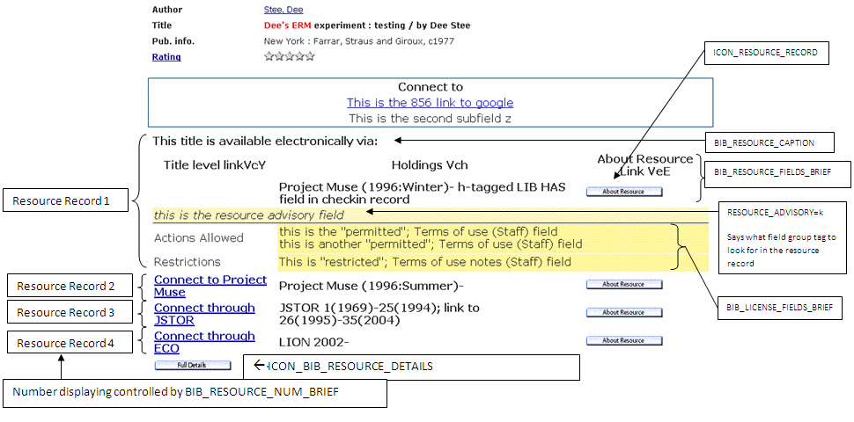
Task: Click caption This title is available electronically via:
Action: point(265,142)
